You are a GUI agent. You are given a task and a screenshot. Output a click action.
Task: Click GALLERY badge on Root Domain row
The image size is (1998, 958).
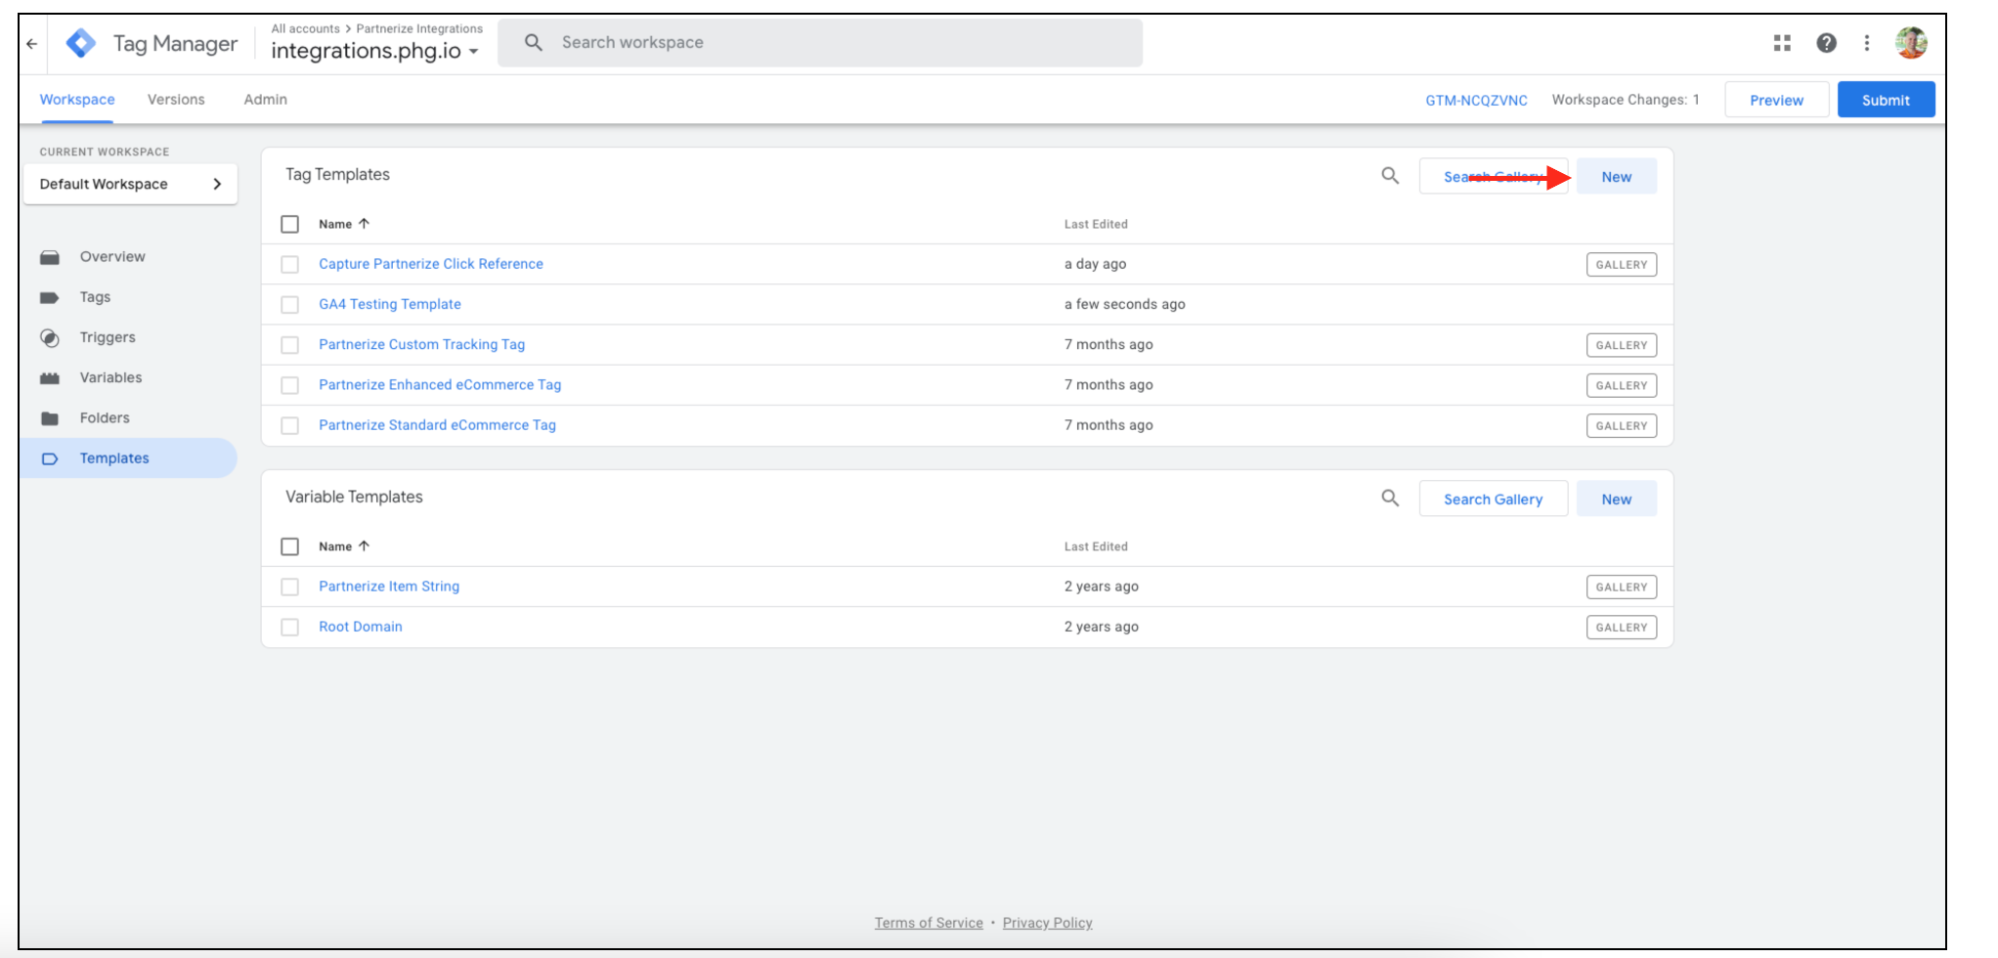(x=1622, y=628)
